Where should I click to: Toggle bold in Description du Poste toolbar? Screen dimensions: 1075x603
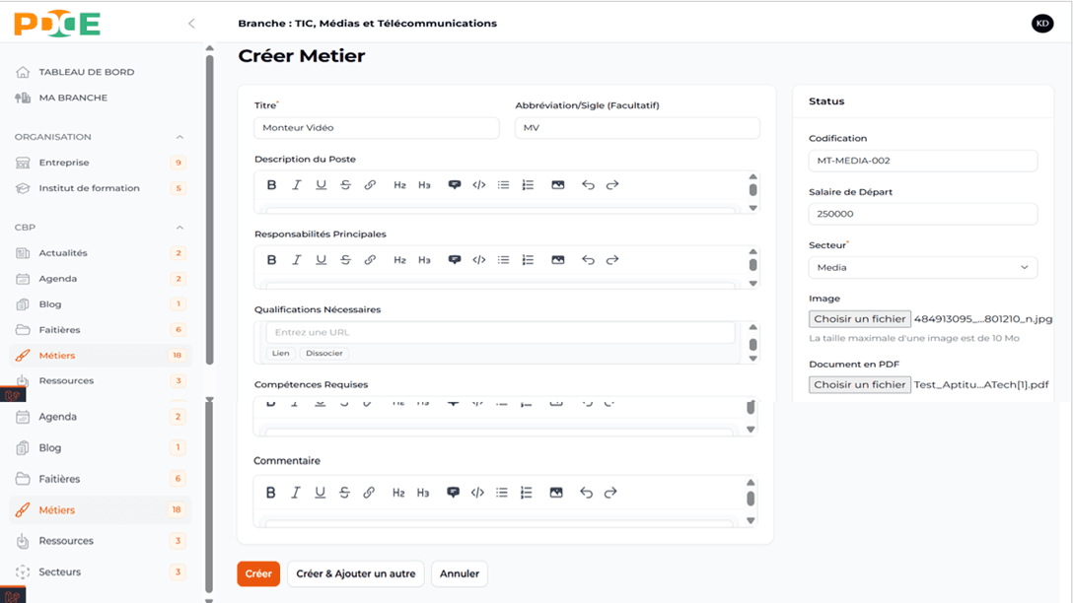coord(272,185)
